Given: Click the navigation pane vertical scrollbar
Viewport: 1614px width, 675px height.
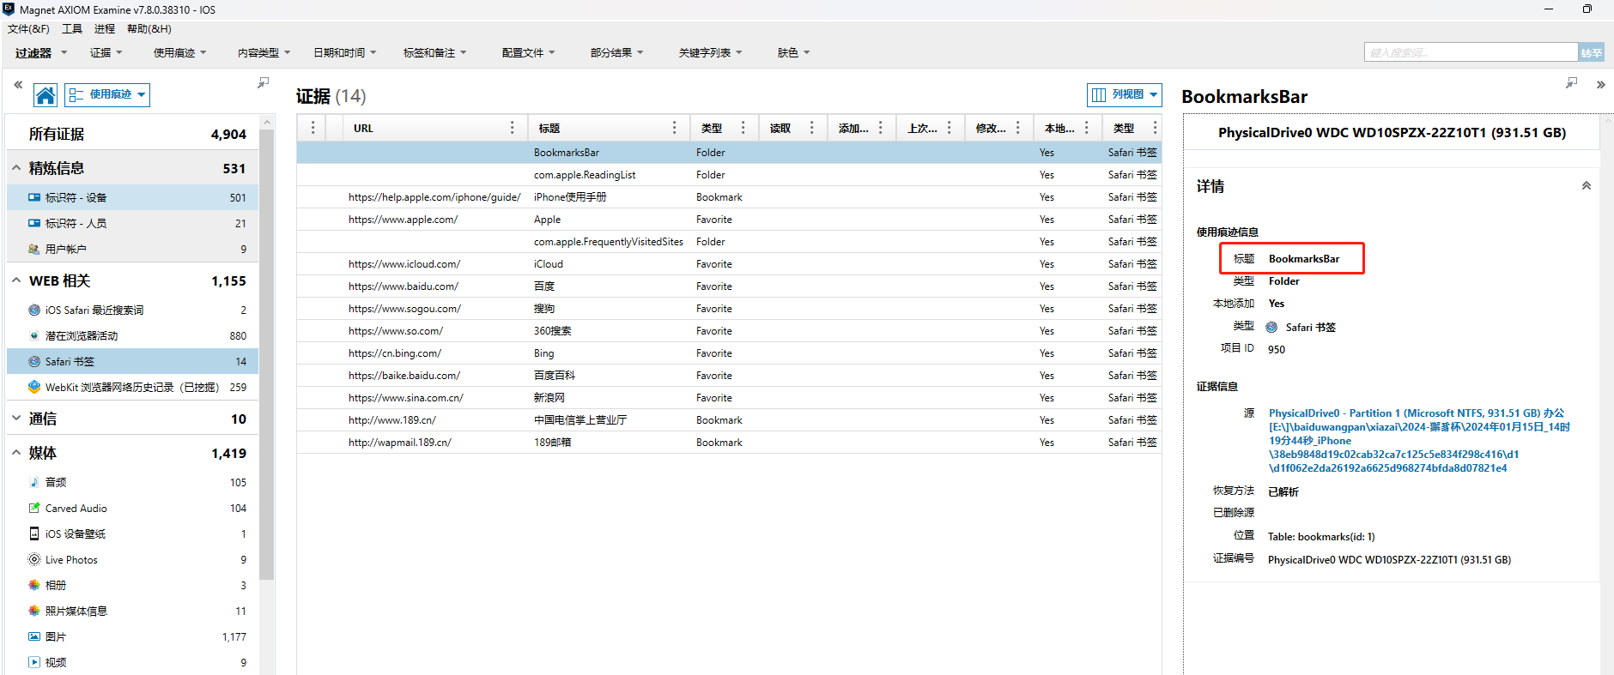Looking at the screenshot, I should pos(267,353).
